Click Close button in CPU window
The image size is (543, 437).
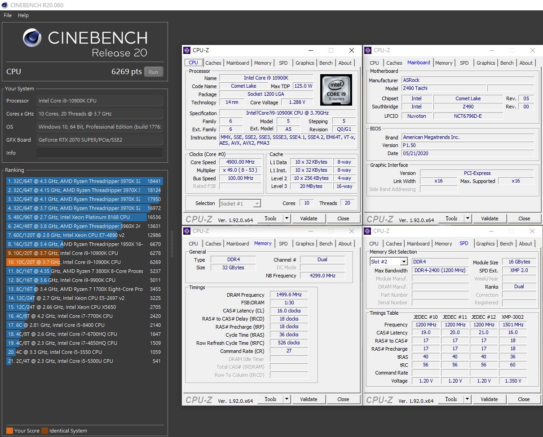[x=343, y=218]
